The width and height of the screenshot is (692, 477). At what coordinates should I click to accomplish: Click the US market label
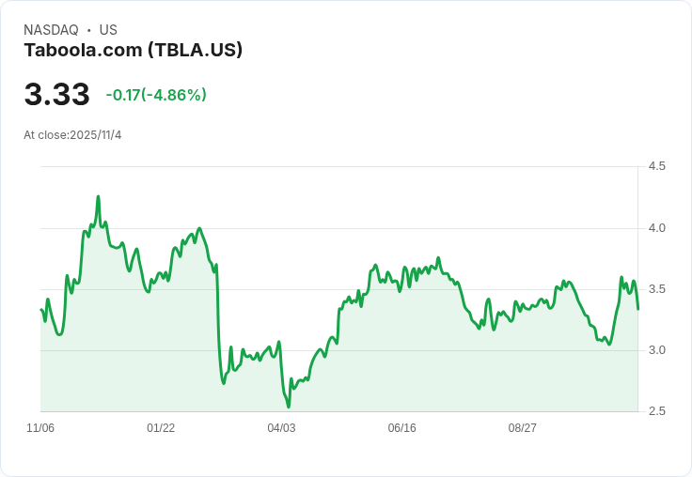pos(108,30)
